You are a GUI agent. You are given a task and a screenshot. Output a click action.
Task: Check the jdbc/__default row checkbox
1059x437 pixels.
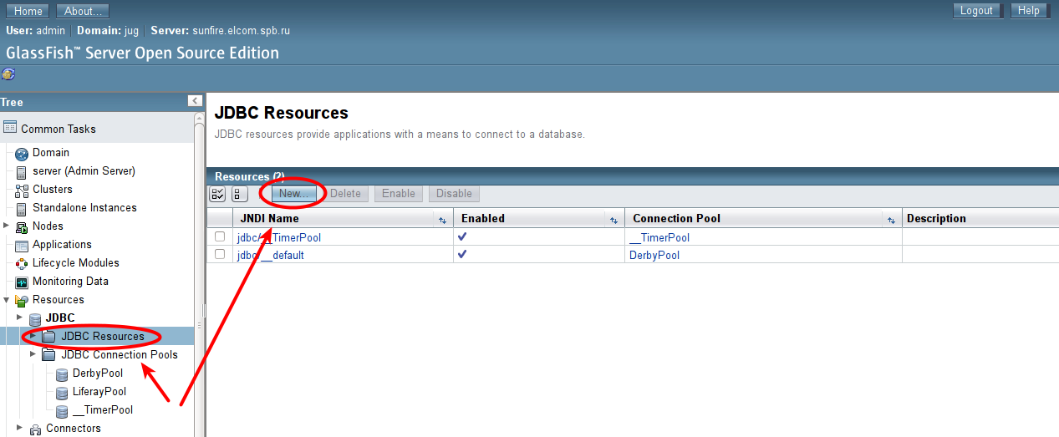(x=220, y=255)
